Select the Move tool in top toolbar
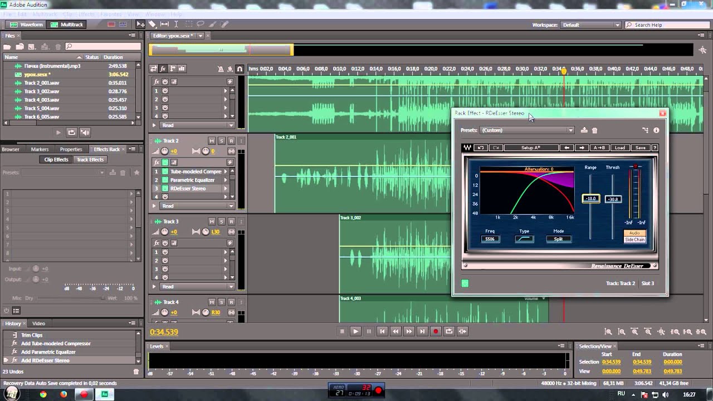This screenshot has height=401, width=713. [x=140, y=25]
